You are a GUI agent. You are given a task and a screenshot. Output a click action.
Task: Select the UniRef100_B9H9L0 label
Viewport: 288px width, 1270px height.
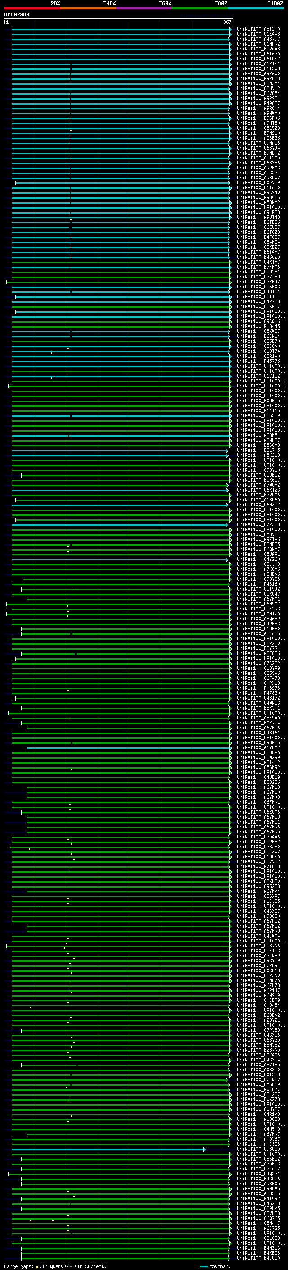coord(258,133)
